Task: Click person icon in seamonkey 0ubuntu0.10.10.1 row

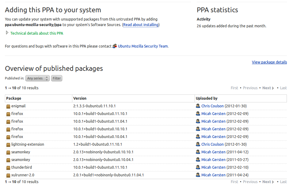Action: 198,152
